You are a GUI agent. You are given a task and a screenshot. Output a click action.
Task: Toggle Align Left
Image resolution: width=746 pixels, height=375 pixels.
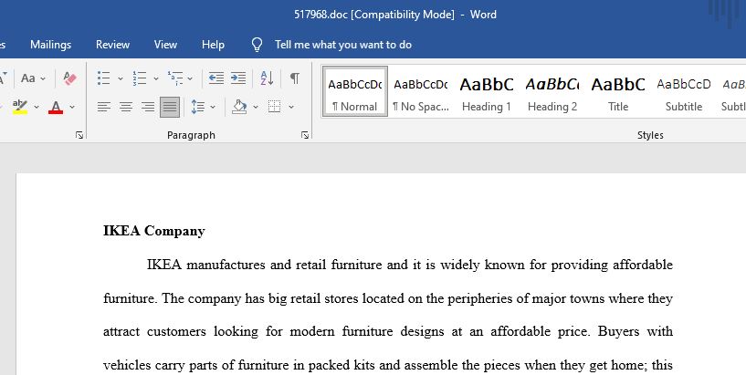click(x=104, y=107)
